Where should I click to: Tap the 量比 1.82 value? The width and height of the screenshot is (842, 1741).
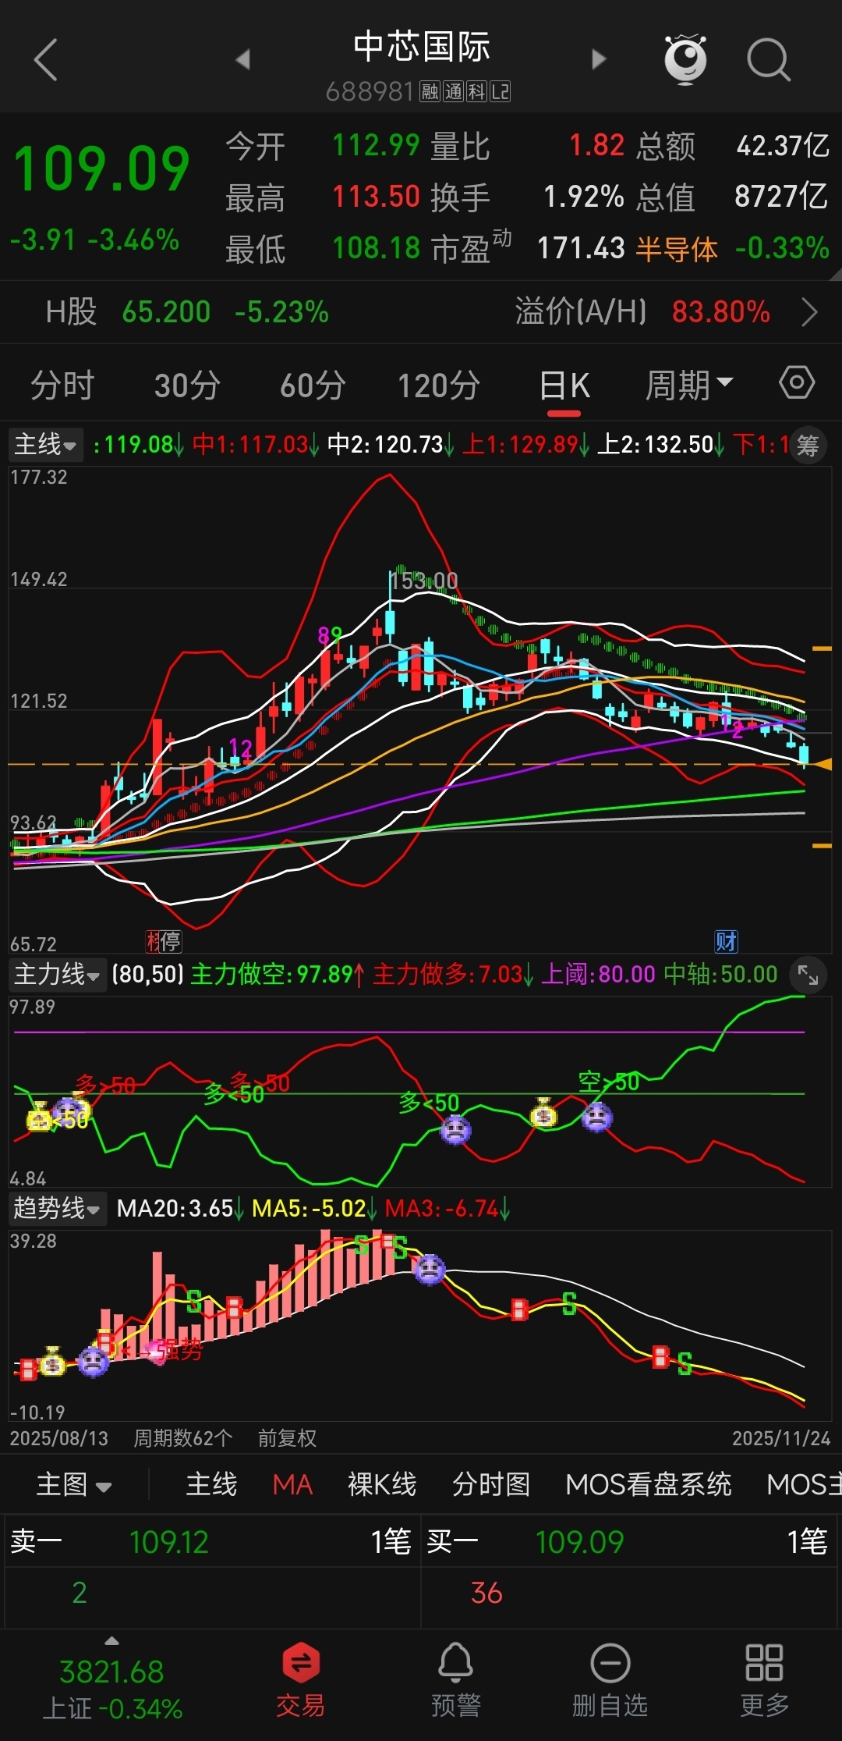click(x=597, y=146)
